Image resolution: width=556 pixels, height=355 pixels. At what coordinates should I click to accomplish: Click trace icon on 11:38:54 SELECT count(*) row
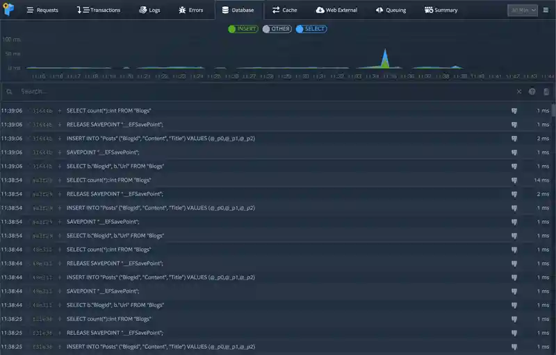[514, 180]
